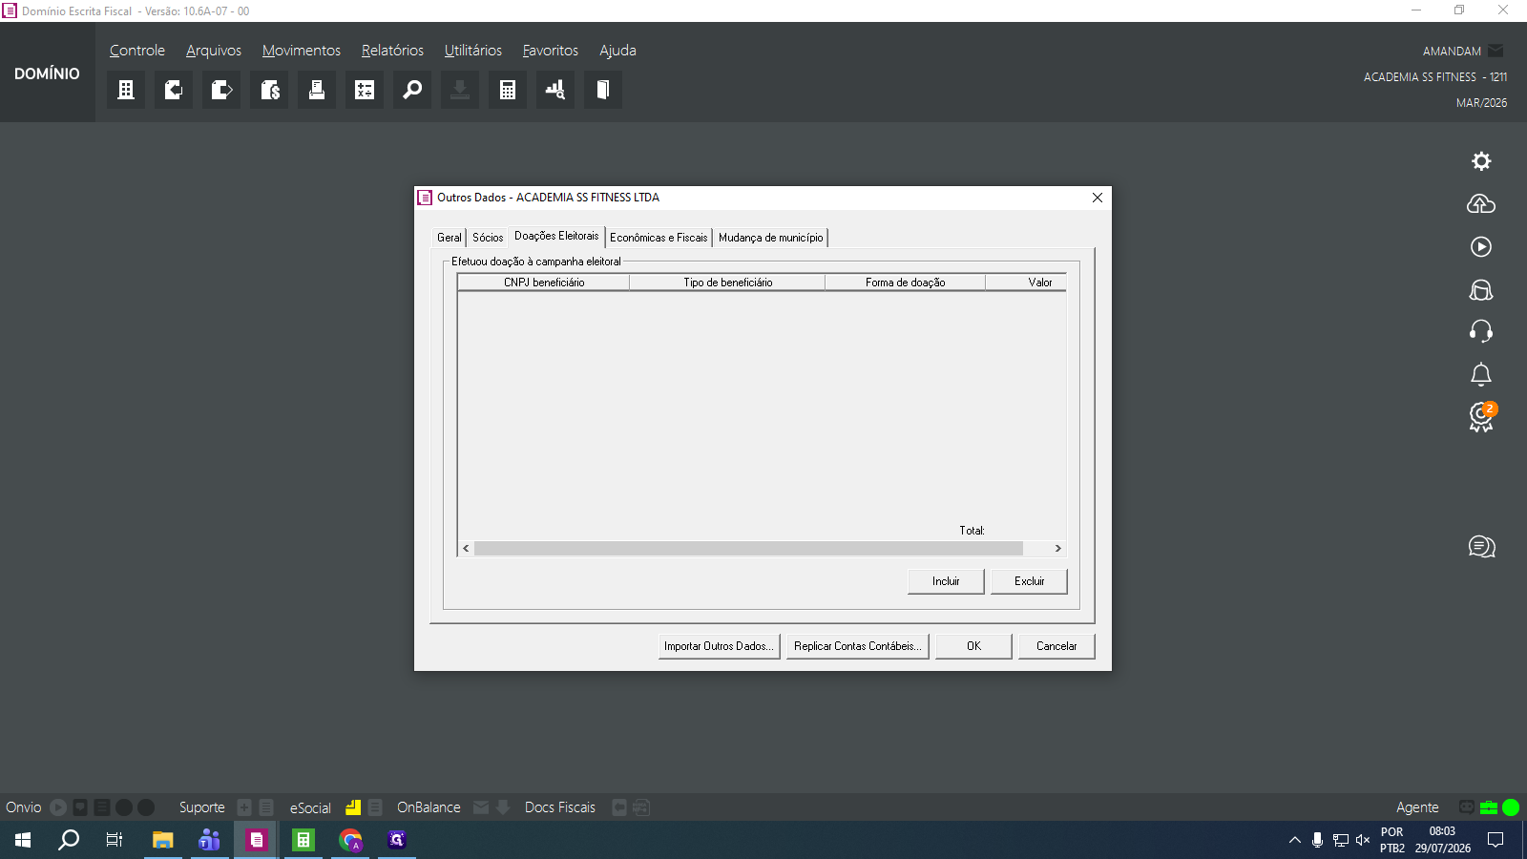The image size is (1527, 859).
Task: Click the cloud upload sidebar icon
Action: pos(1481,203)
